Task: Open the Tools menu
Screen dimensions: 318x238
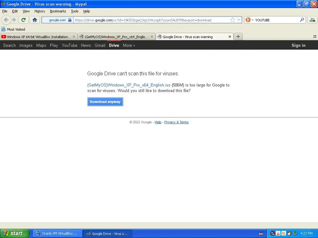Action: click(75, 11)
